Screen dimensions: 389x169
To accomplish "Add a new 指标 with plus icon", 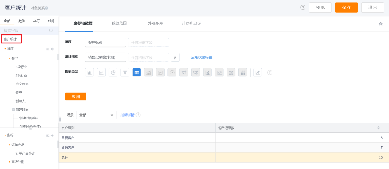I will pyautogui.click(x=52, y=135).
